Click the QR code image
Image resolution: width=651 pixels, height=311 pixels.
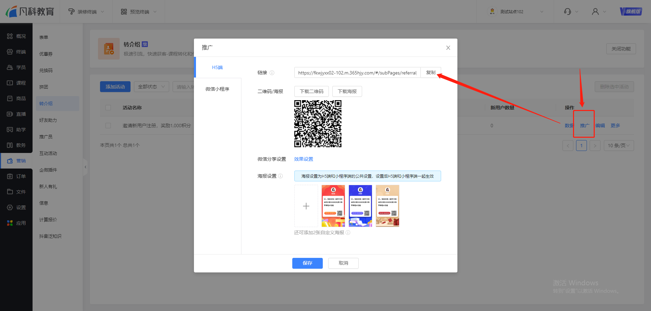318,124
